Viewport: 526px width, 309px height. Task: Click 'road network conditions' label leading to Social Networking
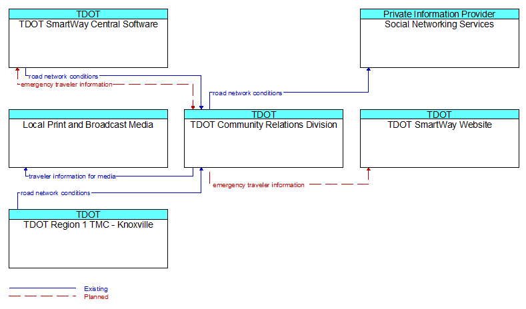coord(247,93)
